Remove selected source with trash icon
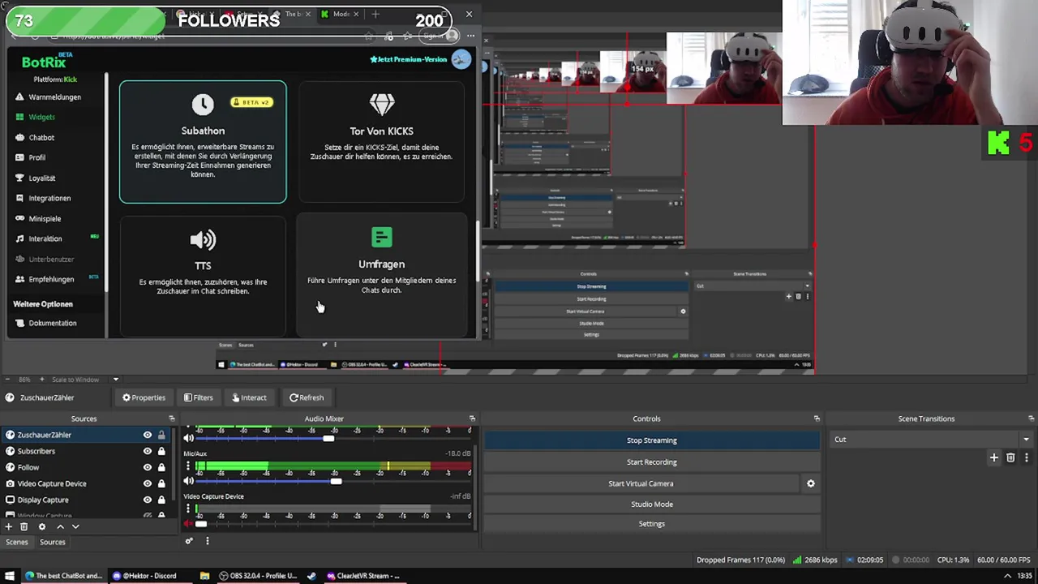1038x584 pixels. 24,526
